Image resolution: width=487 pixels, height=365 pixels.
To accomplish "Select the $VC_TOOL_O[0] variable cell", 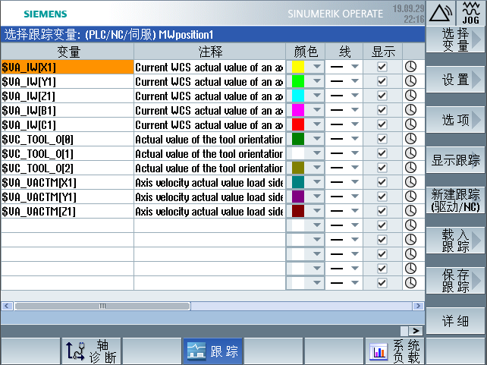I will click(x=68, y=139).
